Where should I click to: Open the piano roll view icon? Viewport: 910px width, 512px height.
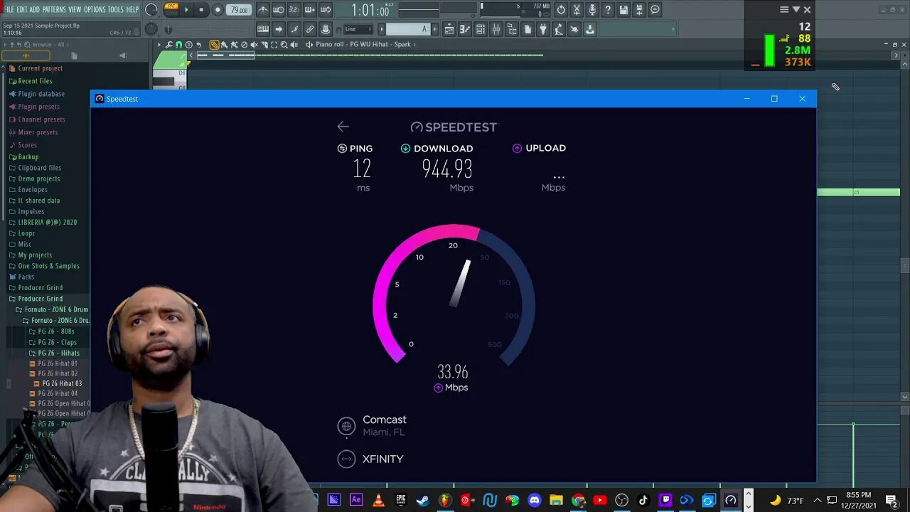click(x=465, y=29)
